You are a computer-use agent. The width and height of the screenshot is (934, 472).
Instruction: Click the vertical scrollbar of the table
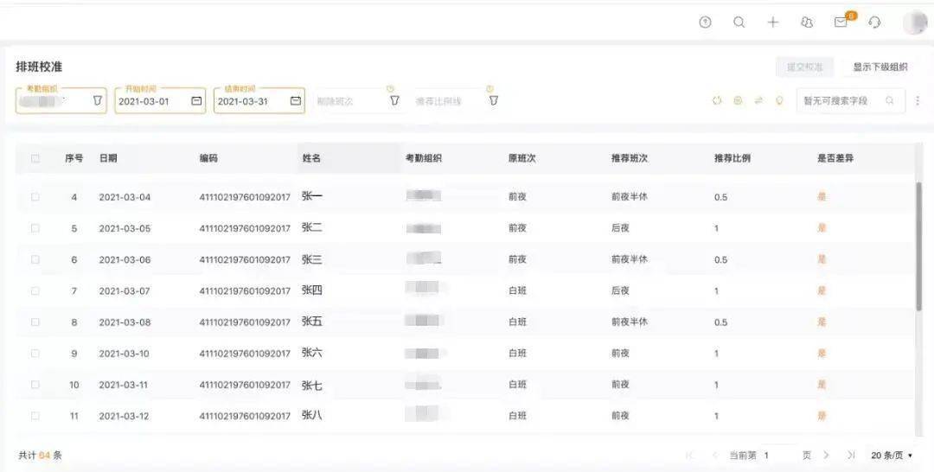click(918, 246)
